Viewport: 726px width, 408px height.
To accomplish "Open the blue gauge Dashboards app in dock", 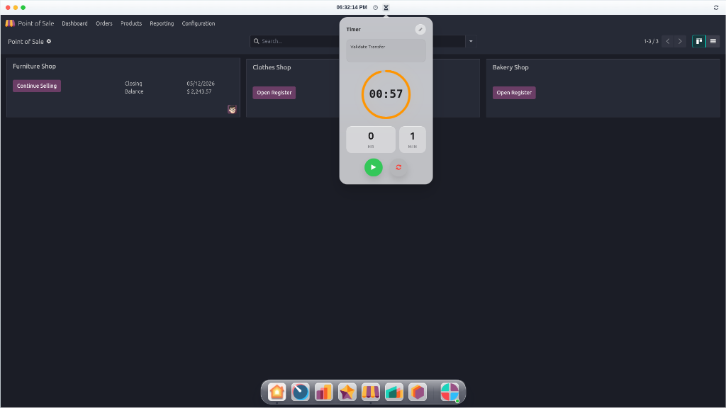I will (x=300, y=392).
